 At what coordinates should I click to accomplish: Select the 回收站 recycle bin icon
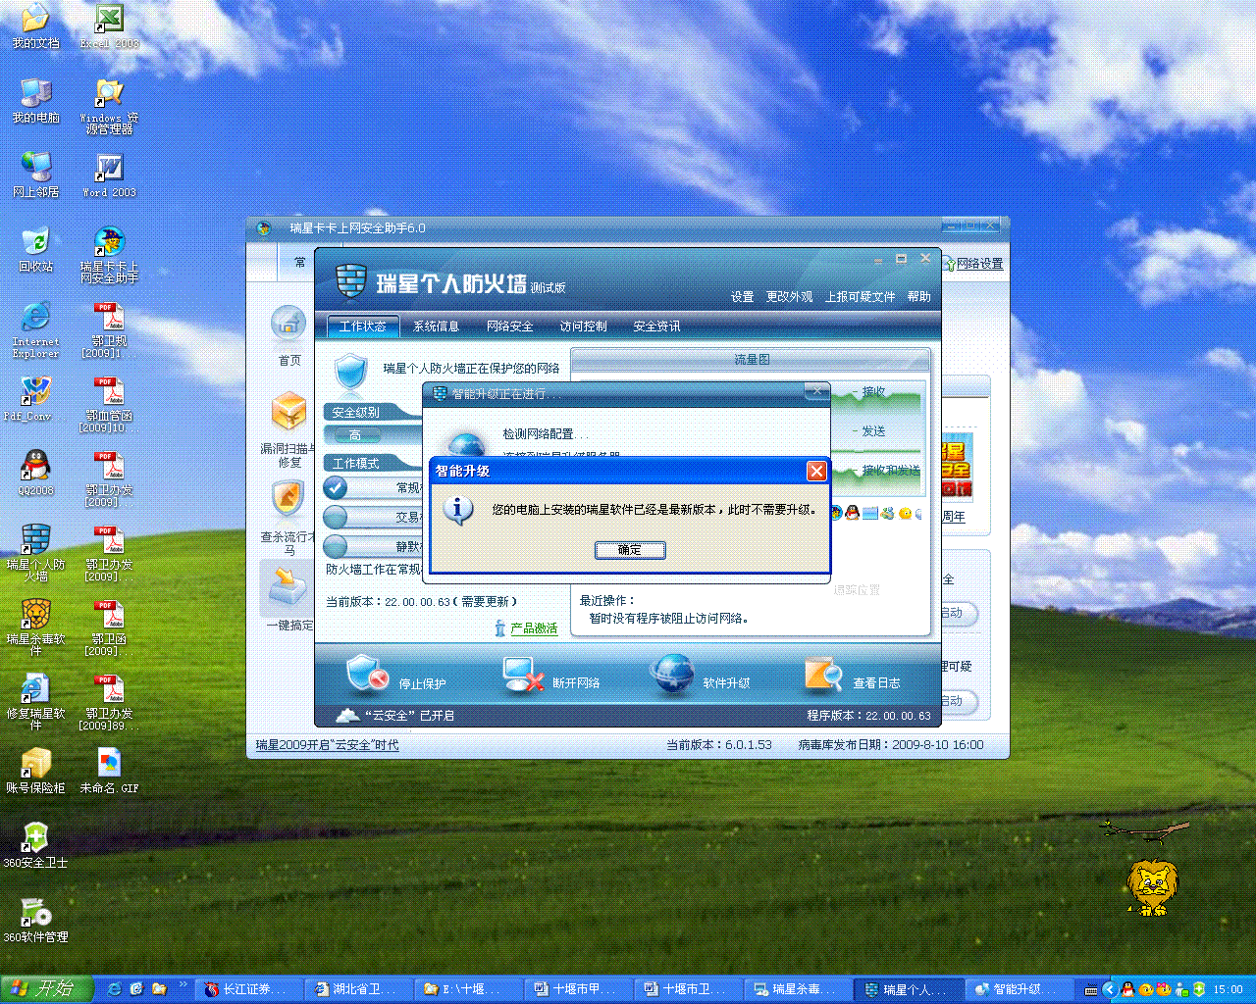(35, 250)
